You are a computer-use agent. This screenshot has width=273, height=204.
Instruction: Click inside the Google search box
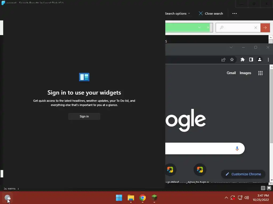[205, 148]
